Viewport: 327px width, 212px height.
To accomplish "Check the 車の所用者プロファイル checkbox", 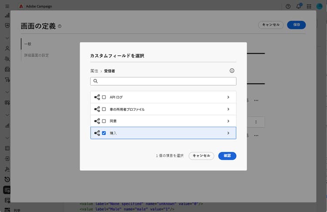I will pyautogui.click(x=104, y=109).
